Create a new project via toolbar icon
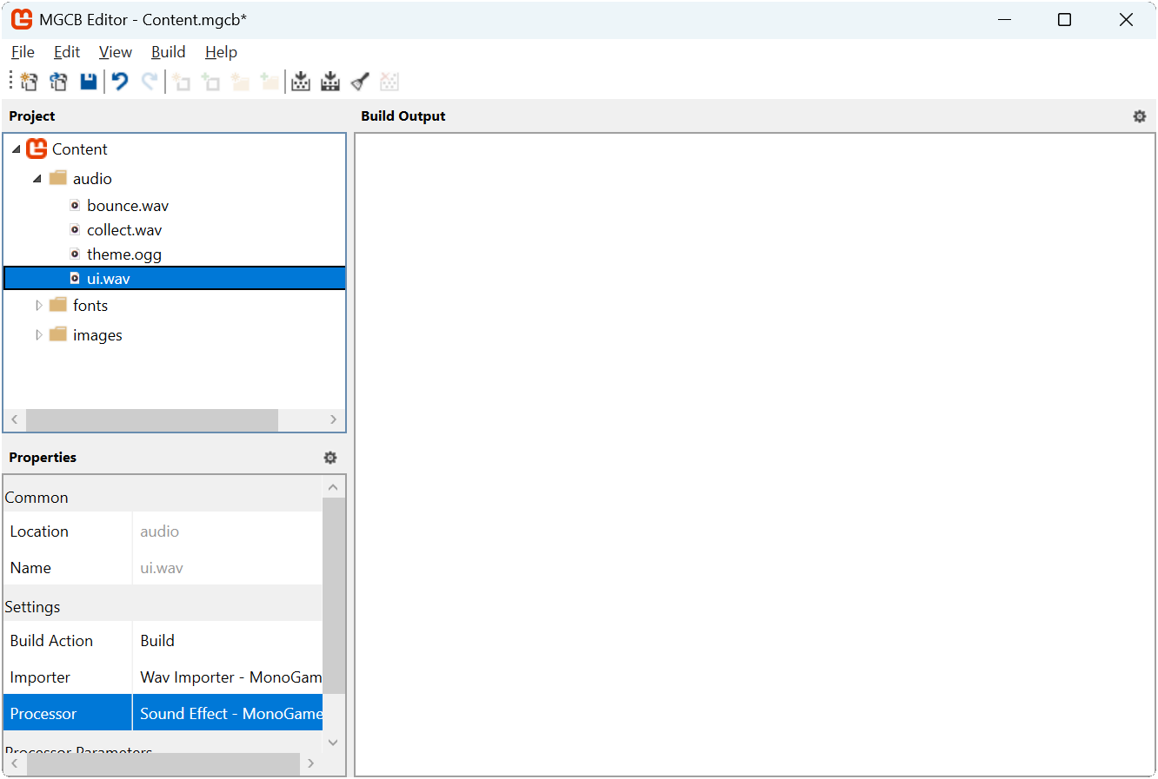1158x779 pixels. click(x=29, y=81)
